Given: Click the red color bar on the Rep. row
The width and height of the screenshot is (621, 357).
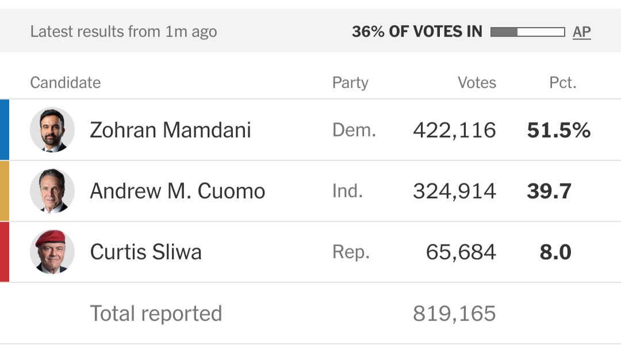Looking at the screenshot, I should (x=4, y=252).
